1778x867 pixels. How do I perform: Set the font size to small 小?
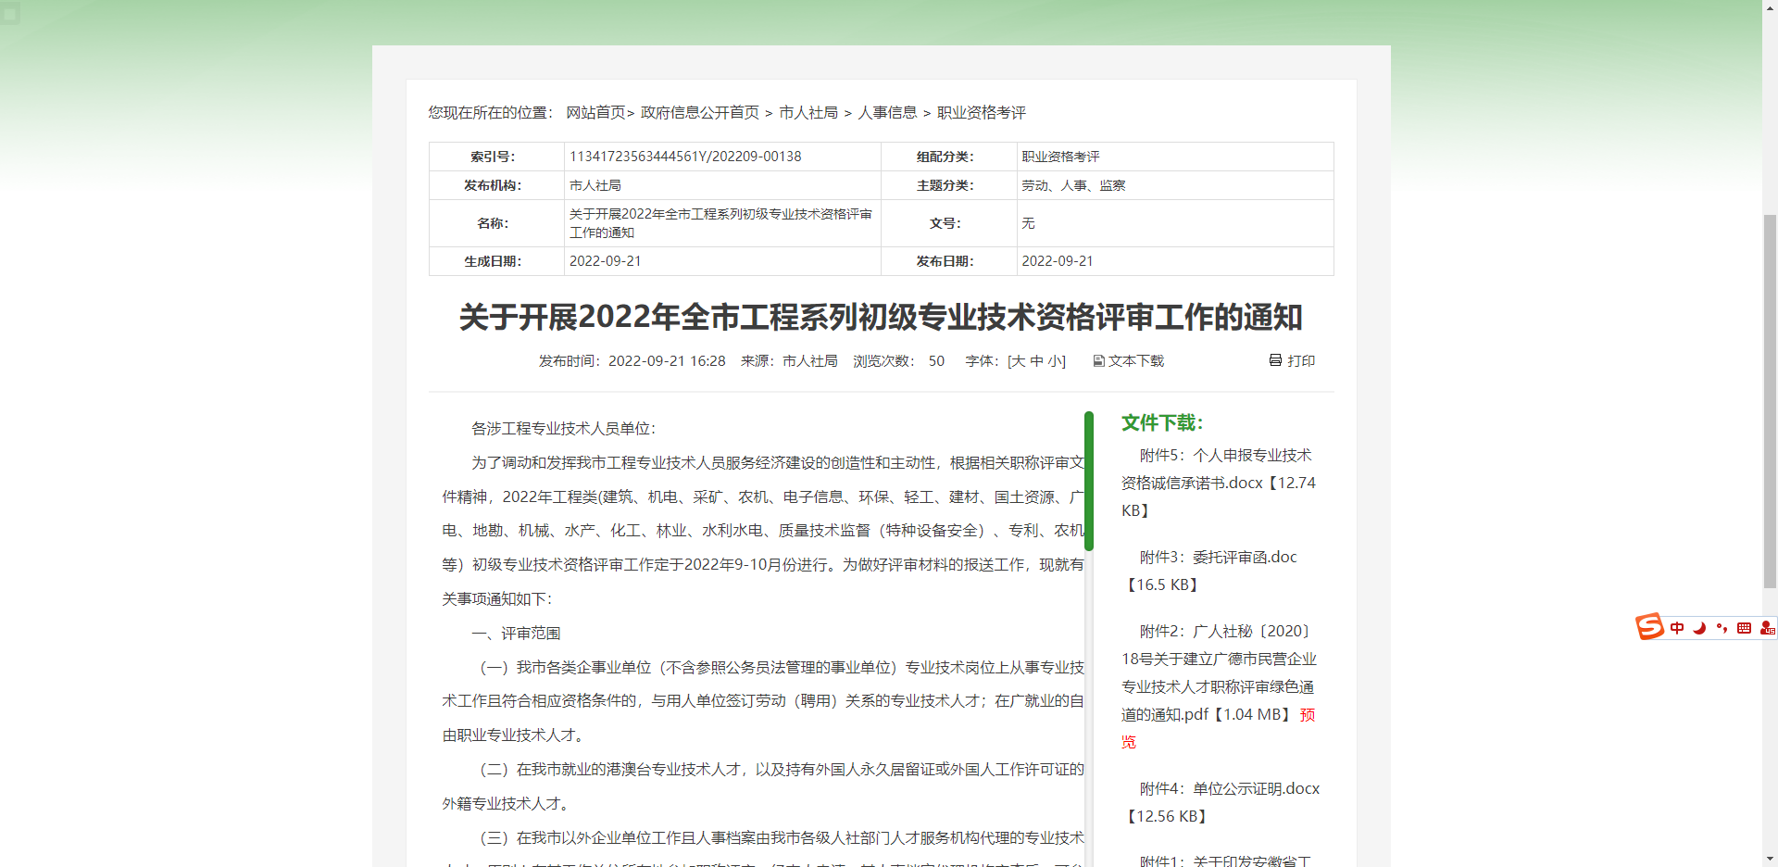coord(1054,361)
